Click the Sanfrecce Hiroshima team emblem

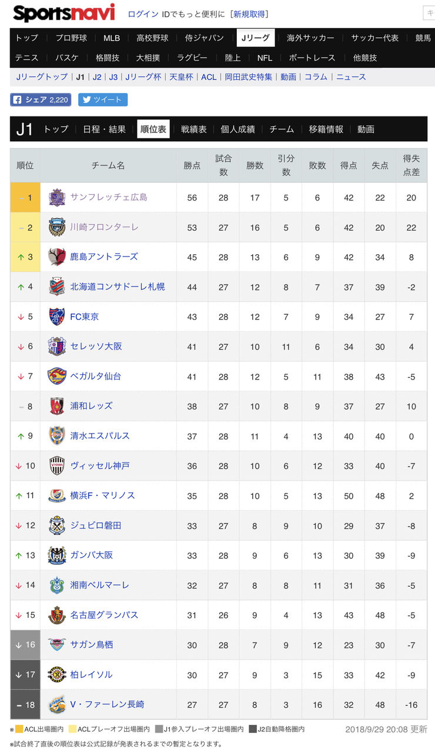click(x=57, y=198)
